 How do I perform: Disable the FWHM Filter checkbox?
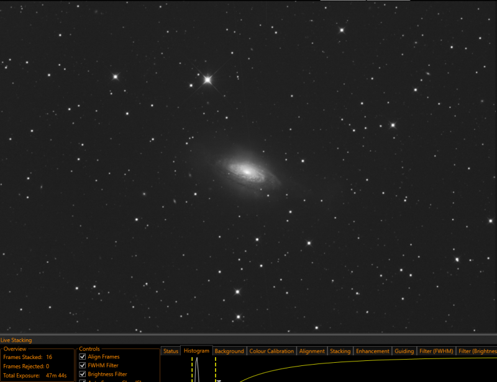click(x=83, y=365)
